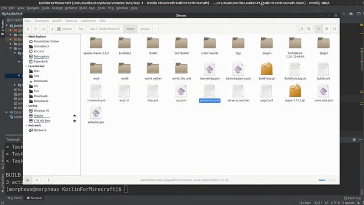
Task: Select the logs folder icon
Action: [238, 43]
